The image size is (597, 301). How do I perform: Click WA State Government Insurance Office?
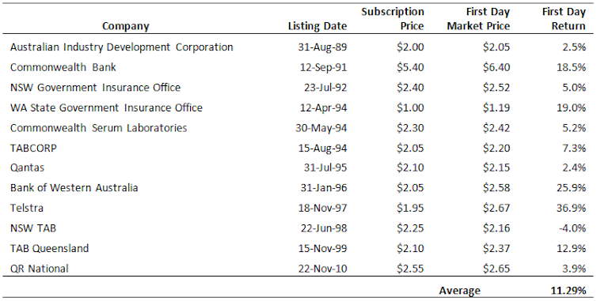tap(106, 107)
